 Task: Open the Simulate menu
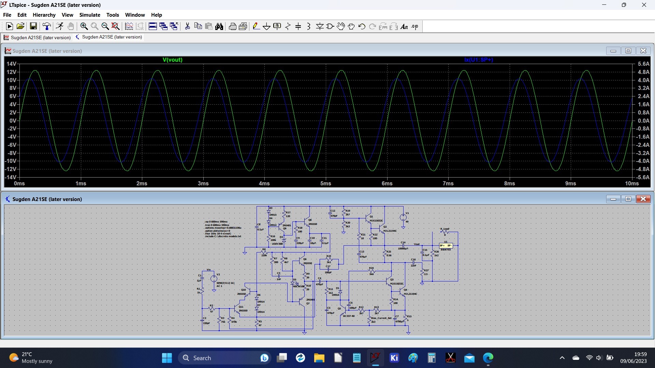[90, 15]
